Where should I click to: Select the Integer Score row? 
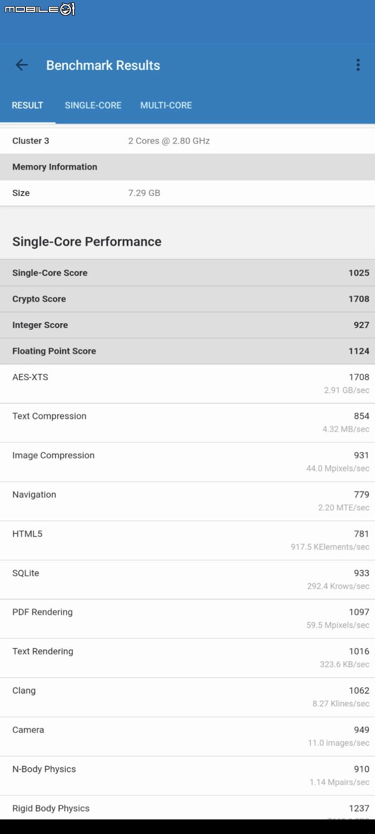click(x=187, y=325)
